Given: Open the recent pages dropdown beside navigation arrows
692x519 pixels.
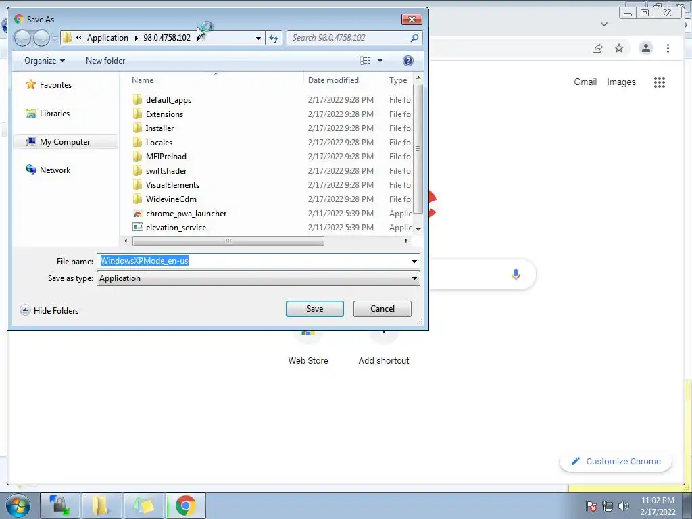Looking at the screenshot, I should (x=55, y=38).
